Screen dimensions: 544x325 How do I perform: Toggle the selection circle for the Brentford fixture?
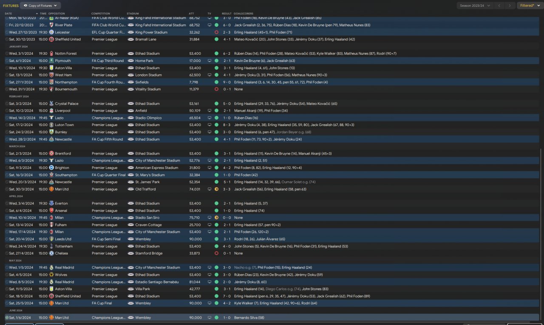(x=7, y=154)
